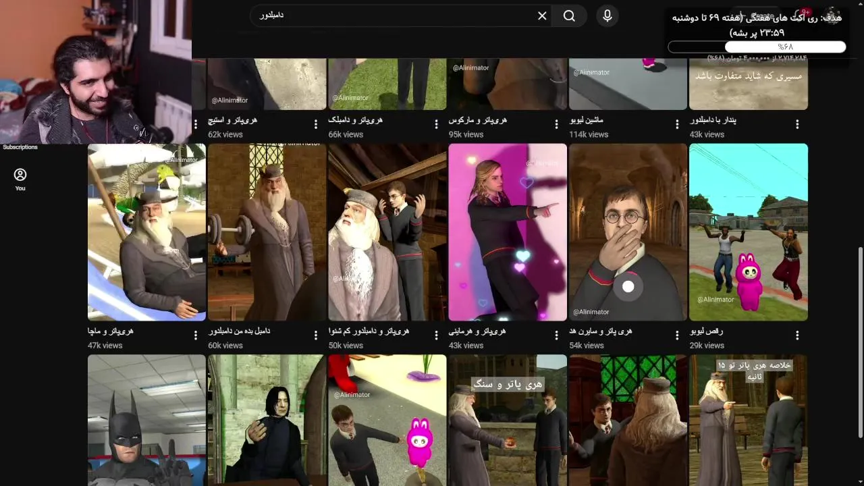
Task: Open the هری پاتر و سنگ short
Action: 508,420
